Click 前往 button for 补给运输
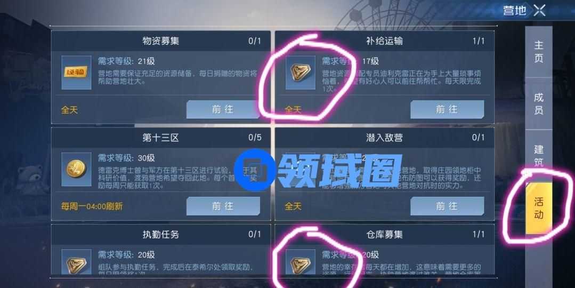Viewport: 575px width, 288px height. point(447,109)
